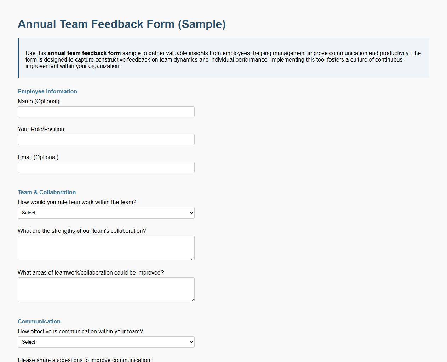Click the Annual Team Feedback Form title
Image resolution: width=447 pixels, height=362 pixels.
[x=122, y=24]
